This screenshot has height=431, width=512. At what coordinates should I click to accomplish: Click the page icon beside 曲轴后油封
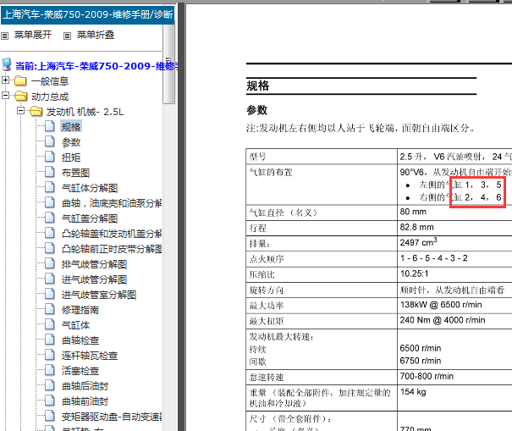[50, 385]
